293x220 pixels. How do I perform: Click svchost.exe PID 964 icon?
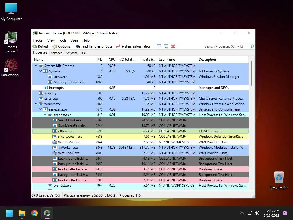tap(50, 185)
